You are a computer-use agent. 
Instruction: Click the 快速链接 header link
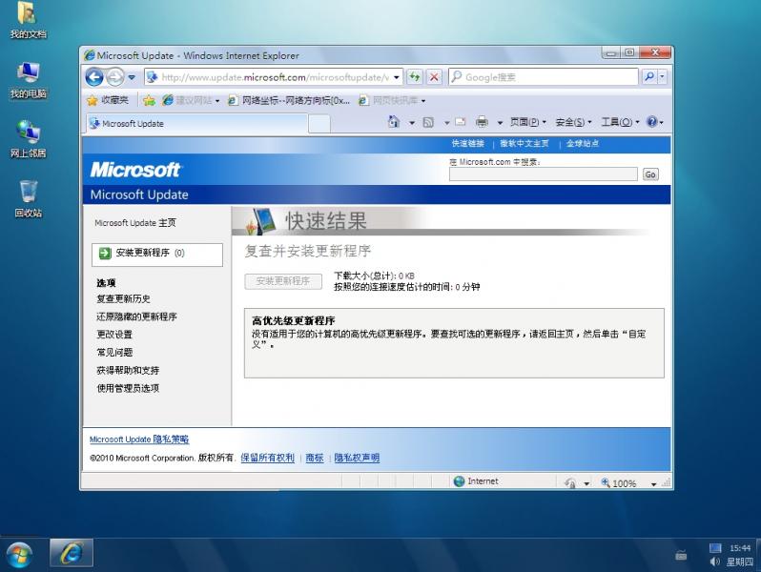468,144
